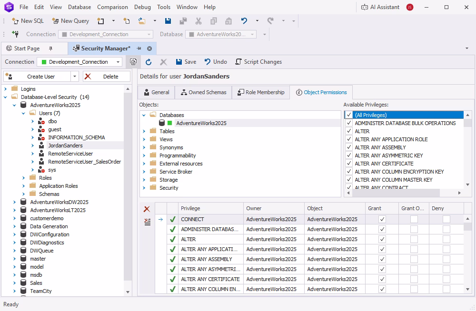This screenshot has width=476, height=311.
Task: Click the remove all privileges list icon
Action: pos(147,222)
